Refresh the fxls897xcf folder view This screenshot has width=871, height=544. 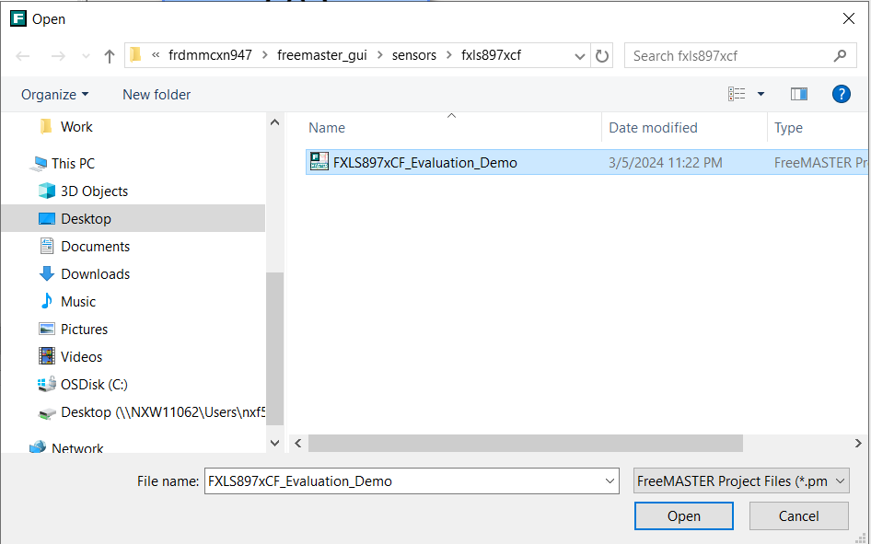(x=601, y=55)
